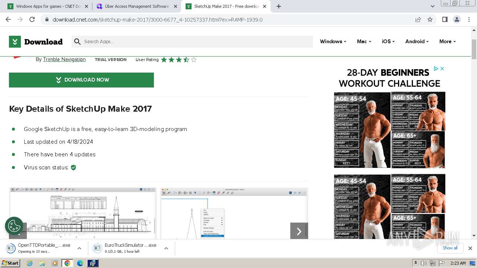This screenshot has height=268, width=477.
Task: Click 'Last updated on 4/18/2024' text
Action: [59, 142]
